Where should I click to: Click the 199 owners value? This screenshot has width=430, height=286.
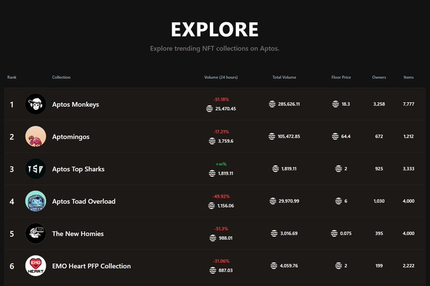click(379, 265)
